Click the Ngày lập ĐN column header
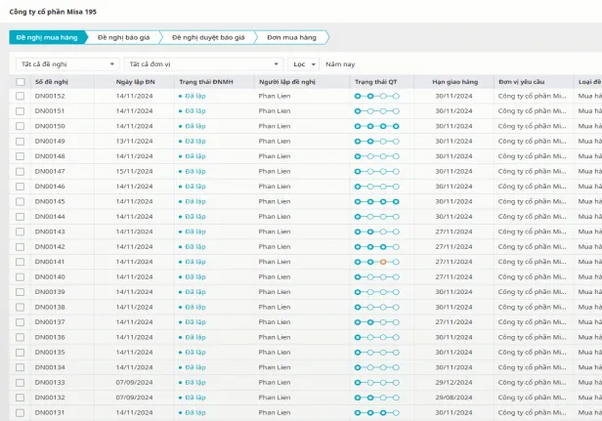This screenshot has height=421, width=602. 134,82
